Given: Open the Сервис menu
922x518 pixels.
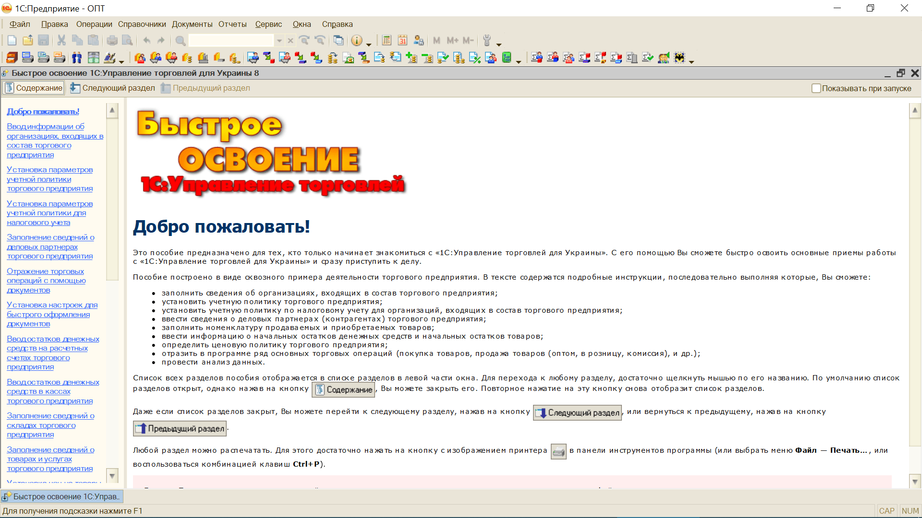Looking at the screenshot, I should pyautogui.click(x=268, y=24).
